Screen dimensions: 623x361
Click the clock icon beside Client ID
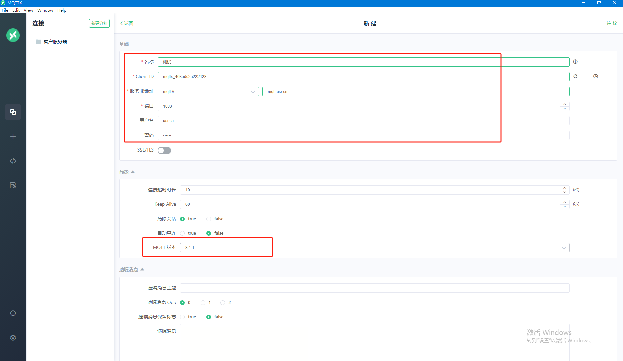(596, 76)
